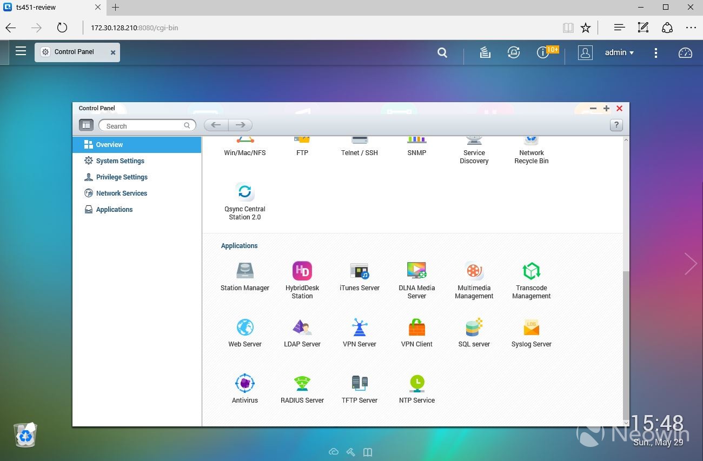703x461 pixels.
Task: Open Syslog Server settings
Action: click(x=531, y=333)
